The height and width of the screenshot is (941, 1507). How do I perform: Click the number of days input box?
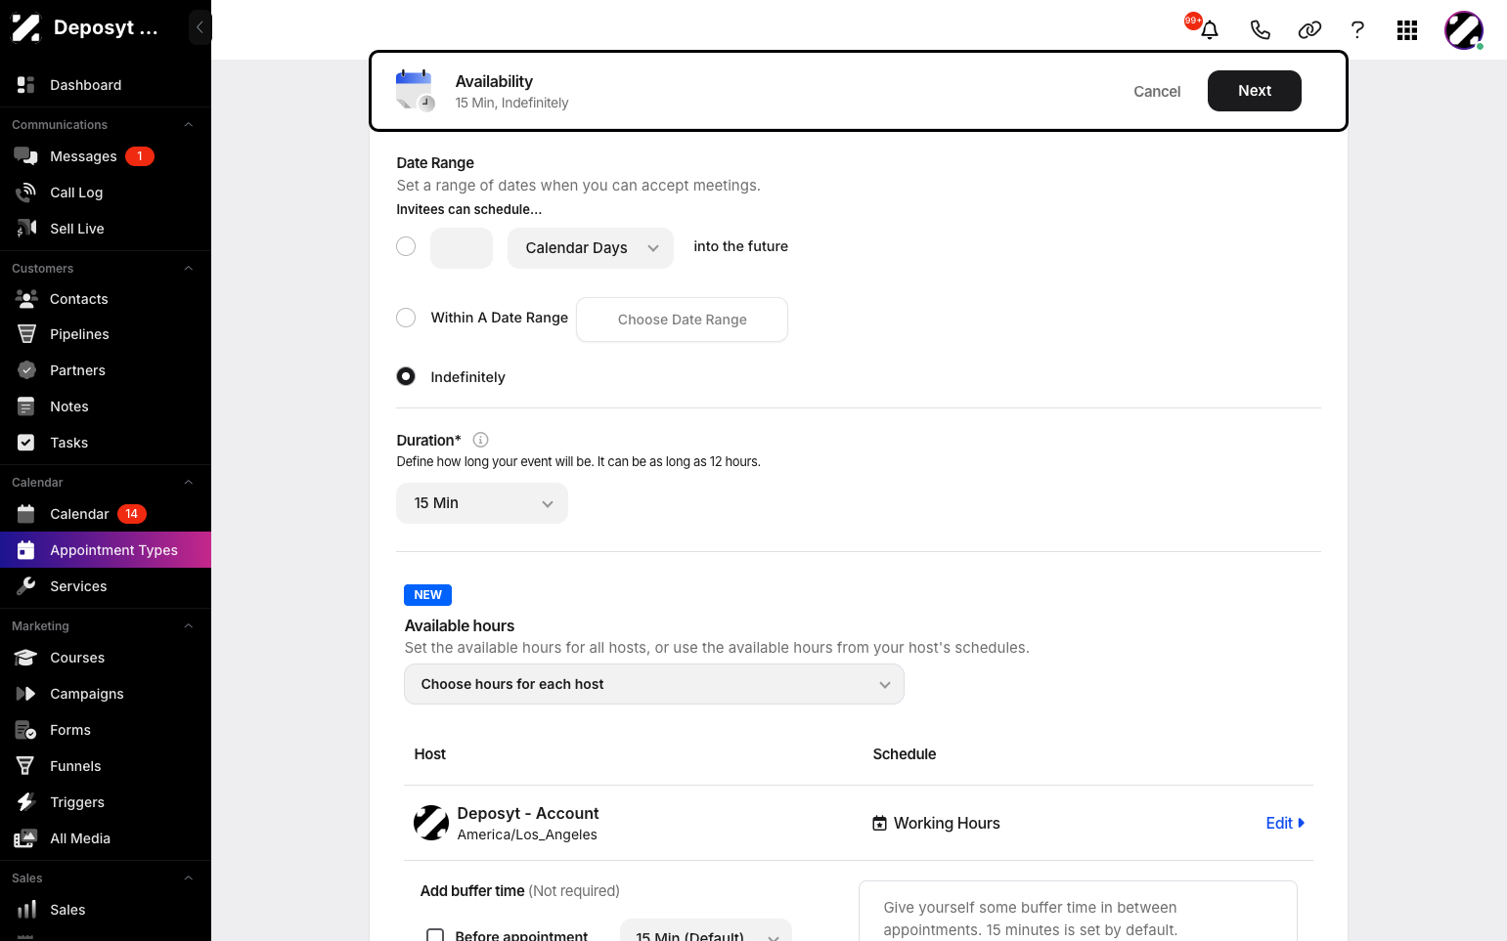[462, 248]
